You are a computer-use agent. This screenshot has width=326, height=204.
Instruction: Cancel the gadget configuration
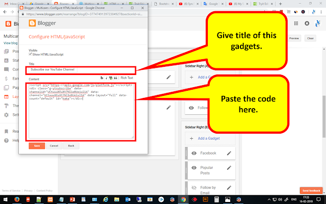pyautogui.click(x=54, y=146)
